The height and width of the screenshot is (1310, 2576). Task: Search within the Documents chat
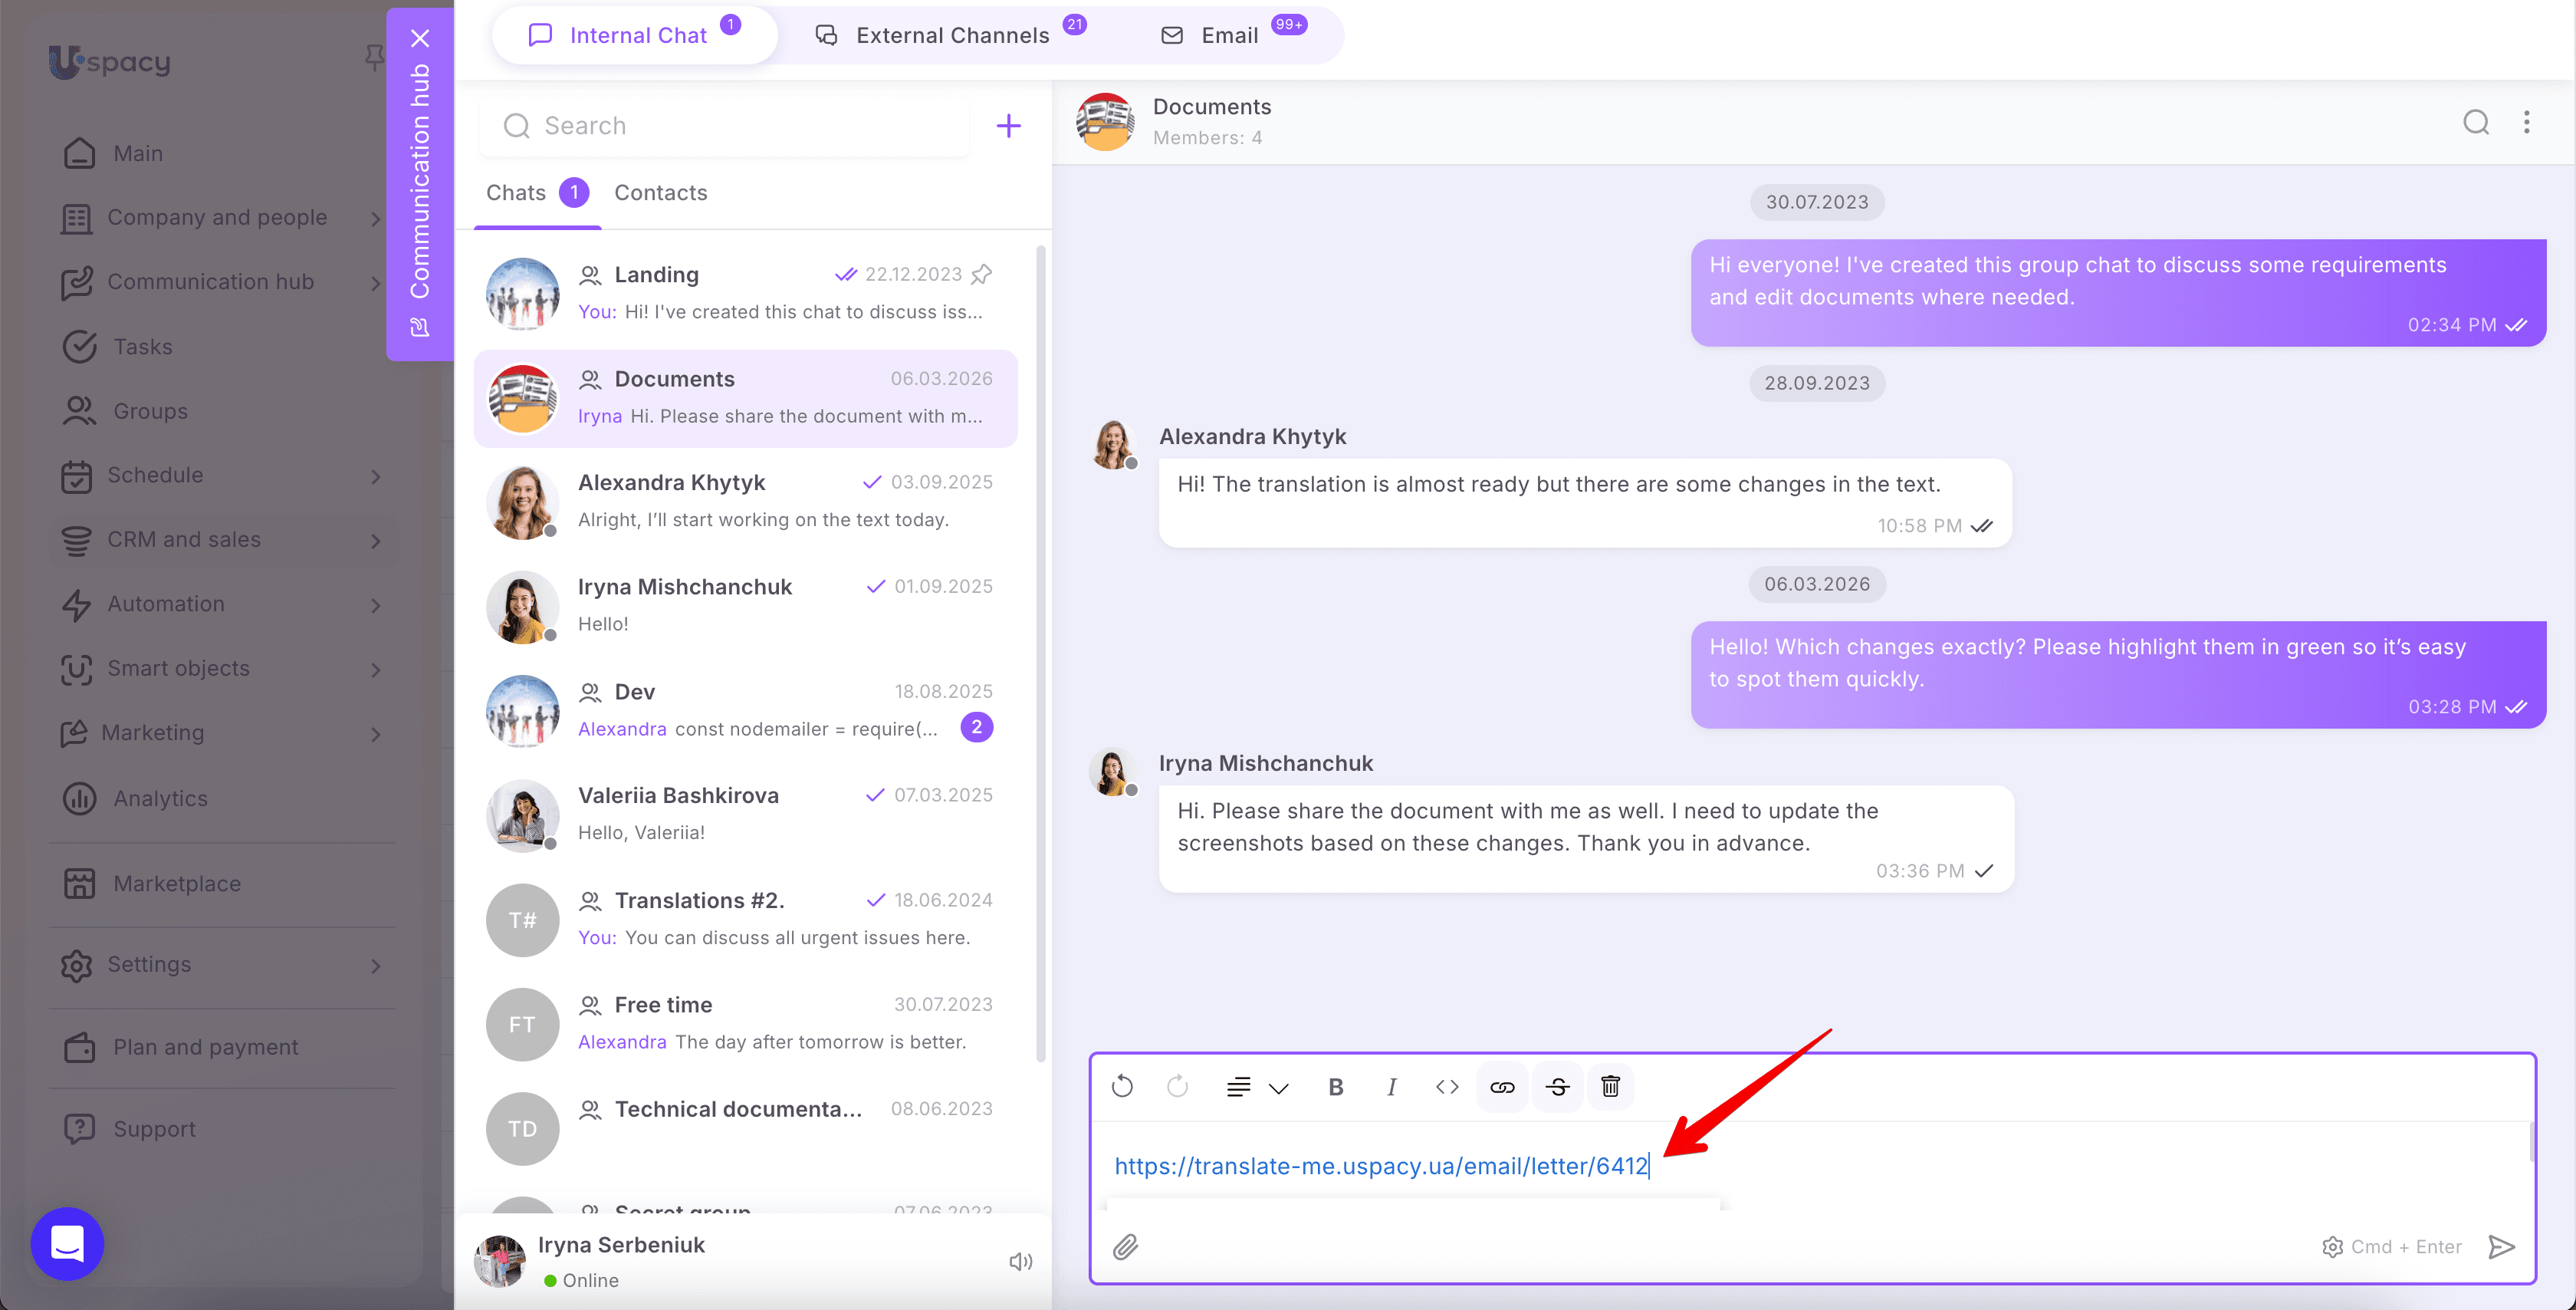2476,122
